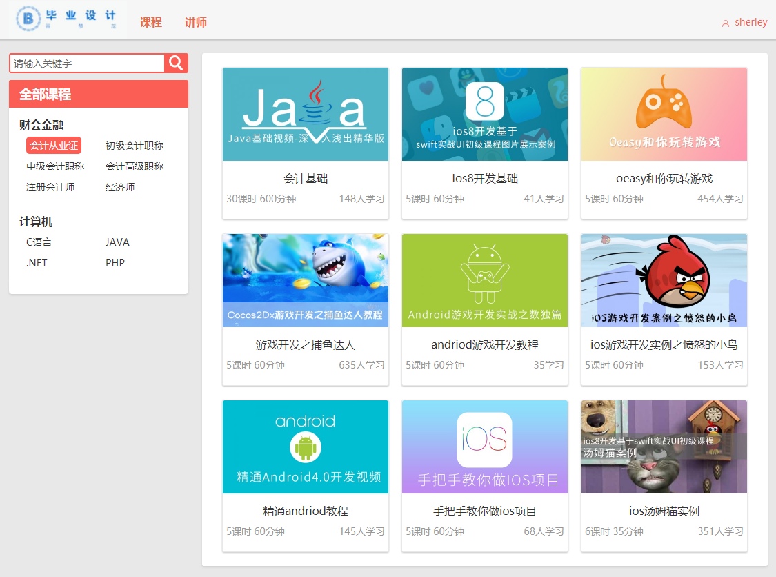
Task: Select the 会计从业证 category
Action: point(54,146)
